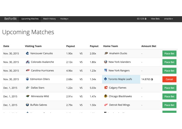This screenshot has height=129, width=182.
Task: Select Buffalo Sabres team name
Action: pyautogui.click(x=39, y=105)
